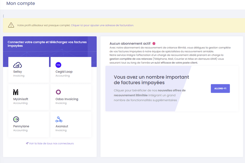
Task: Click the Sellsy cloud logo icon
Action: point(17,65)
